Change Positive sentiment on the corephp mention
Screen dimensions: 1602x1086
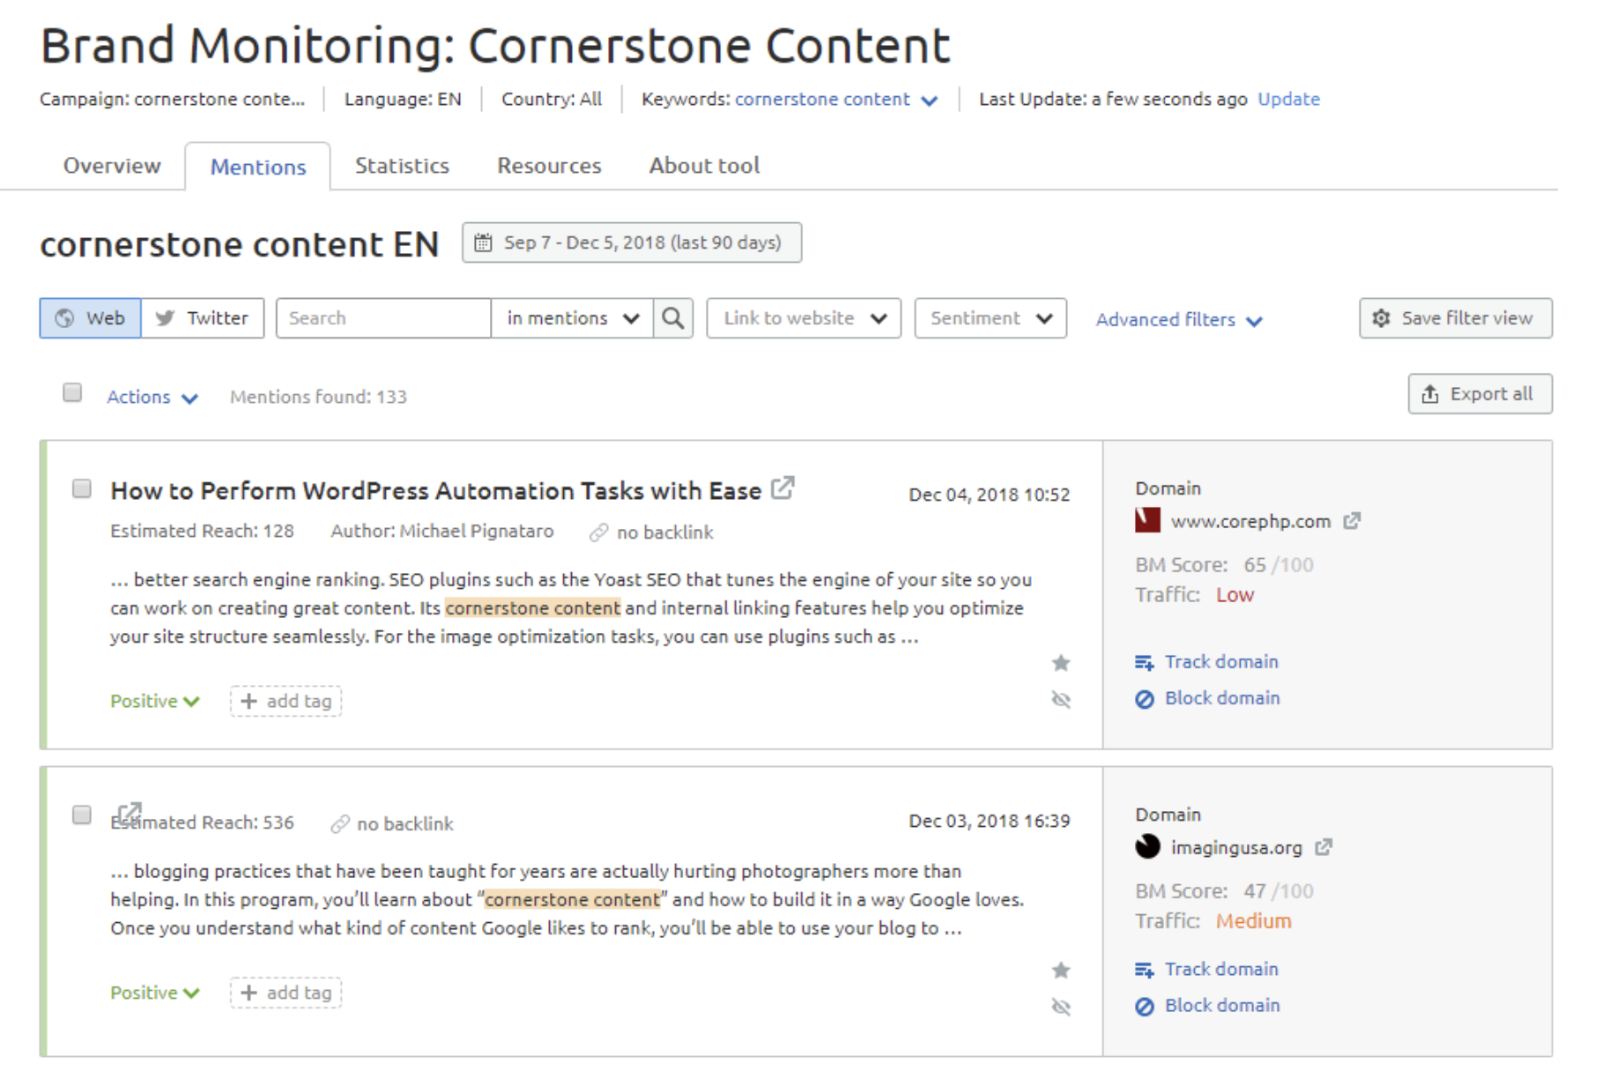click(155, 702)
